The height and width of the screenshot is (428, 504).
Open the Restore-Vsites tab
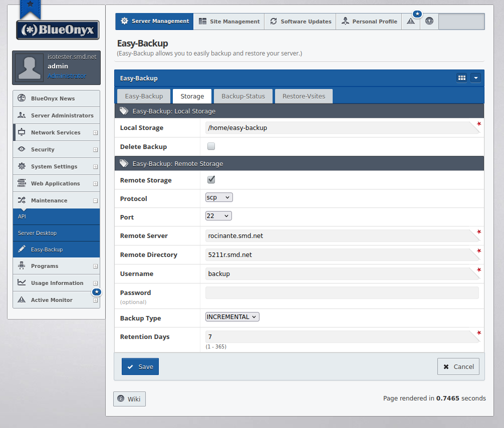(x=304, y=96)
